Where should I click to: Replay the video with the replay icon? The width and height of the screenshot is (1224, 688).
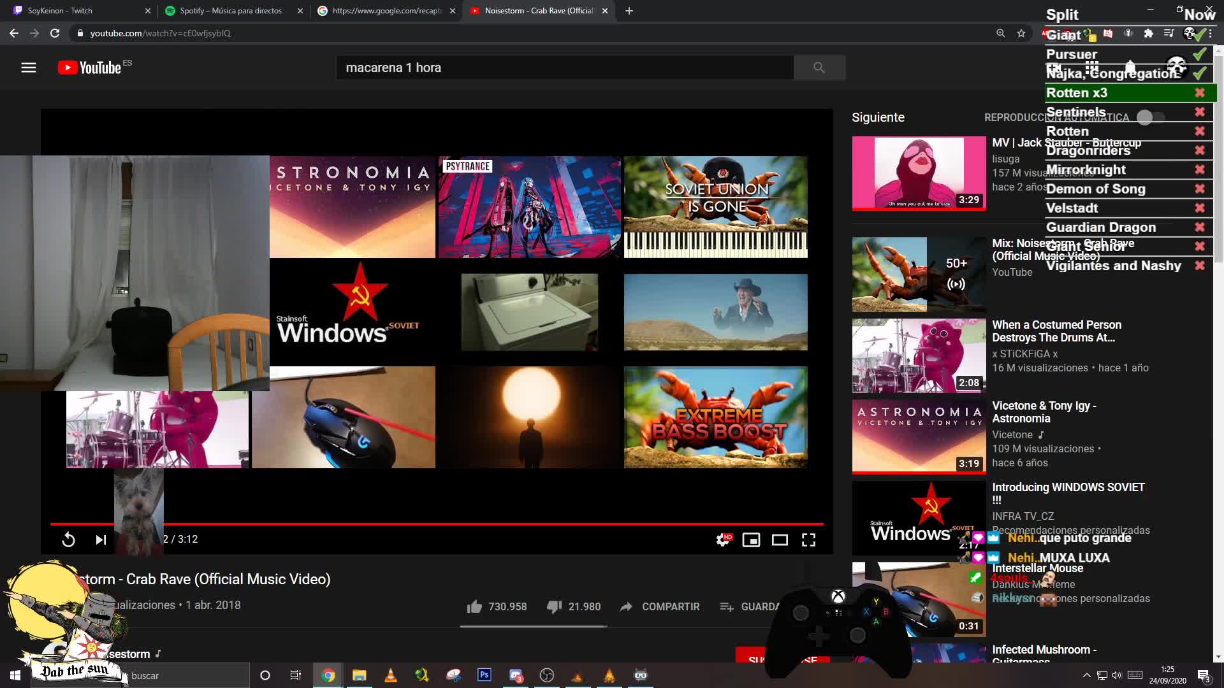coord(68,540)
